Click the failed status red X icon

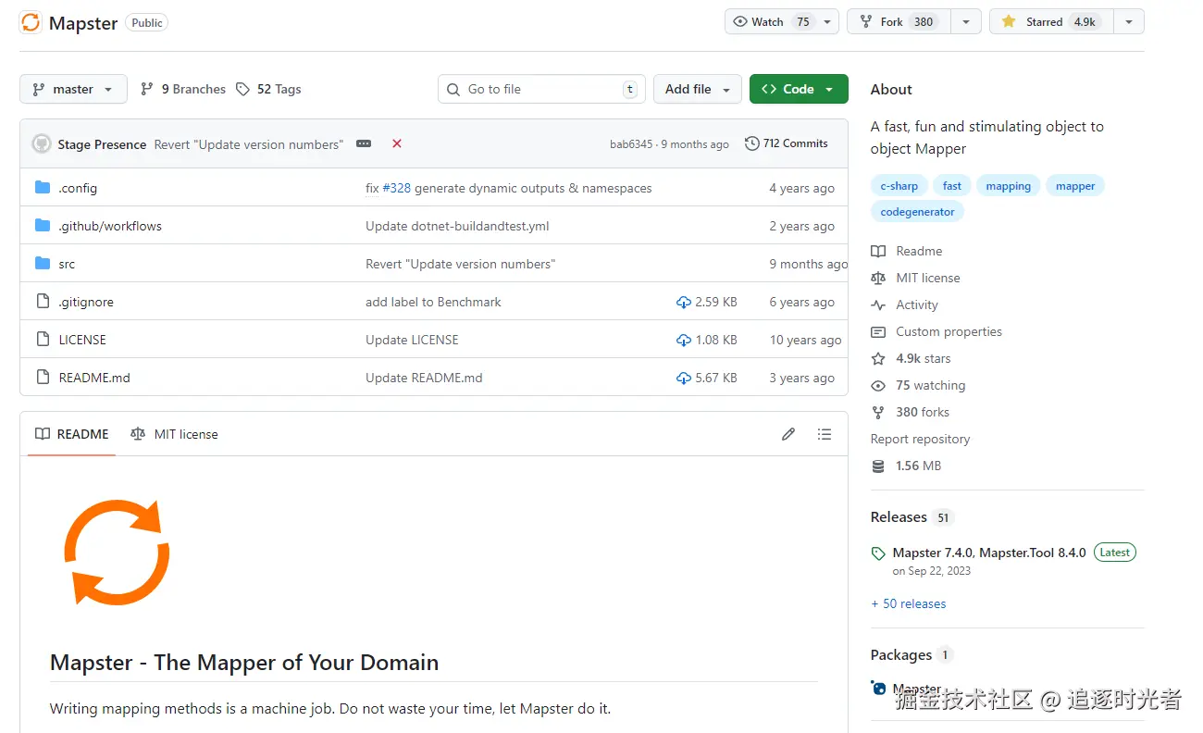[397, 143]
